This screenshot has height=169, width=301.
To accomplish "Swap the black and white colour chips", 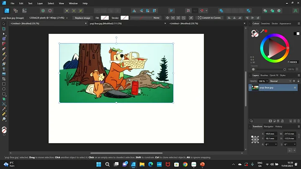I will coord(296,33).
